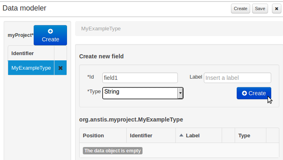Delete MyExampleType data object
The height and width of the screenshot is (160, 283).
[60, 68]
